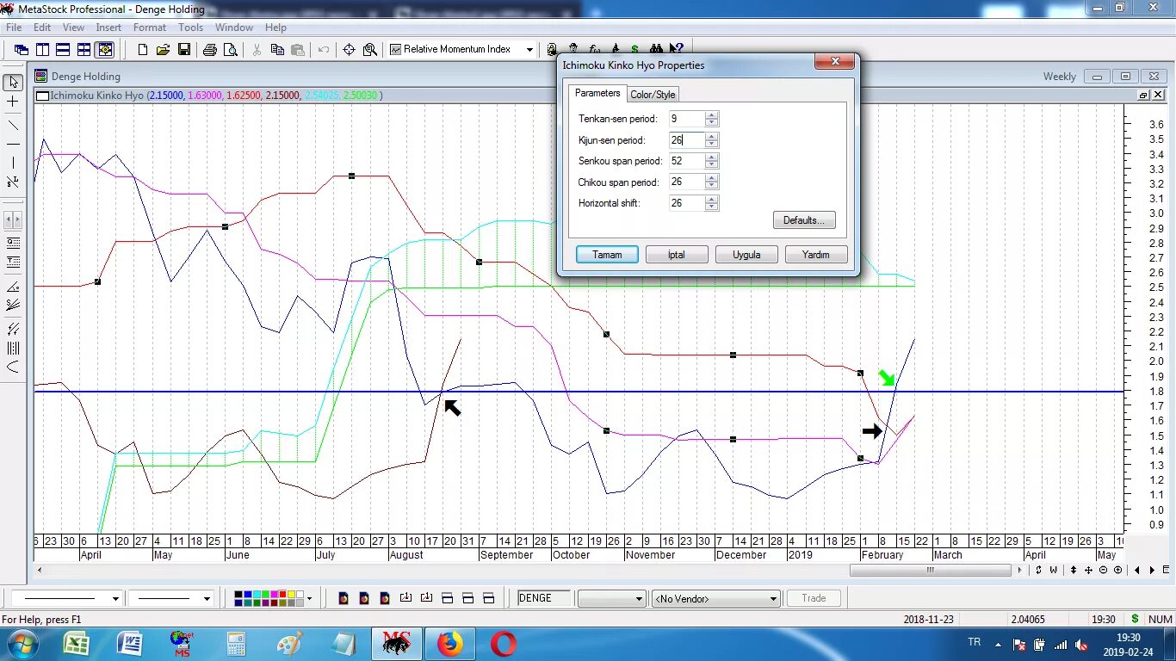Click the refresh chart icon below chart
The width and height of the screenshot is (1176, 661).
coord(1039,570)
